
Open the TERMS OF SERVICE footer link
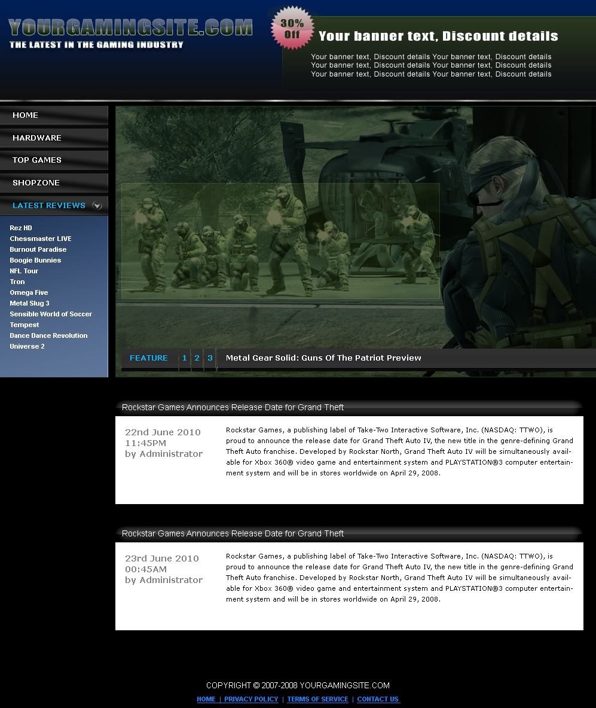[317, 699]
